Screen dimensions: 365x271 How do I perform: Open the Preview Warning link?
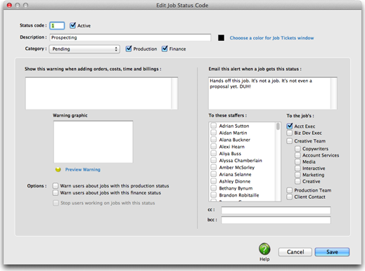coord(82,169)
